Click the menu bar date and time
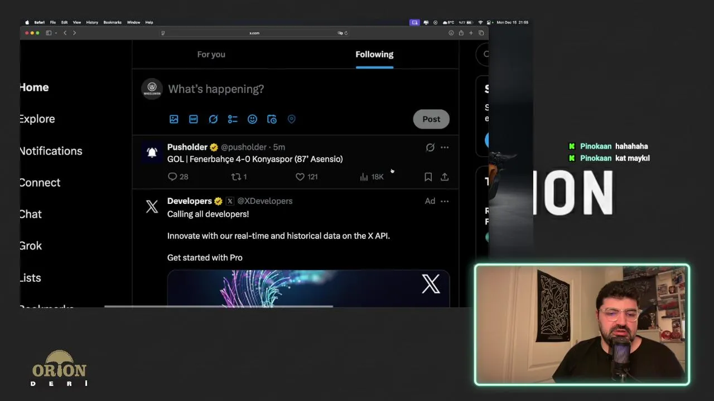 coord(512,22)
